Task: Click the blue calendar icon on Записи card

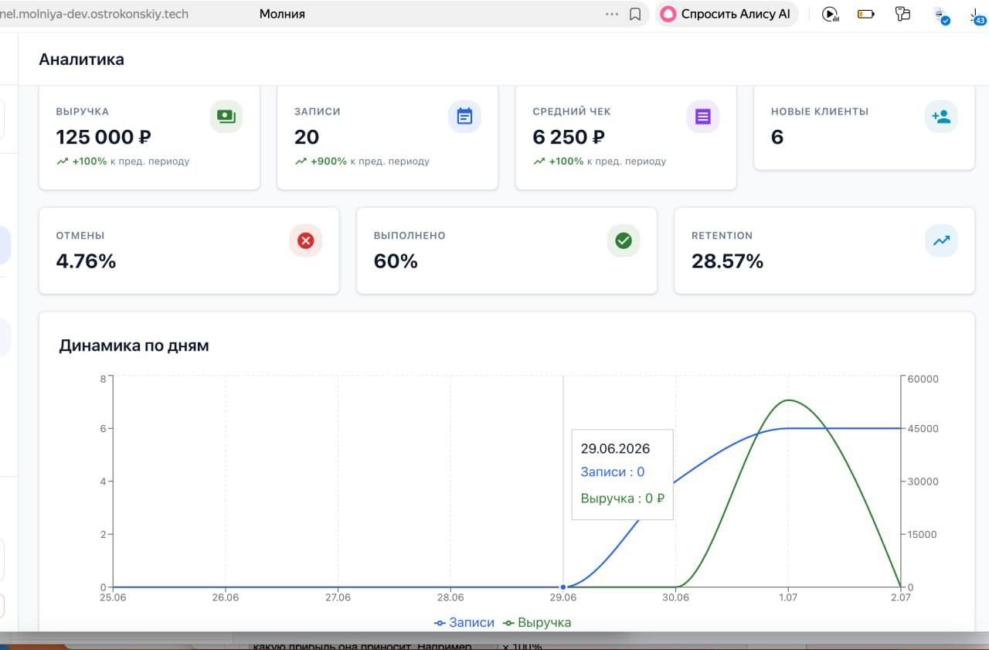Action: click(x=464, y=117)
